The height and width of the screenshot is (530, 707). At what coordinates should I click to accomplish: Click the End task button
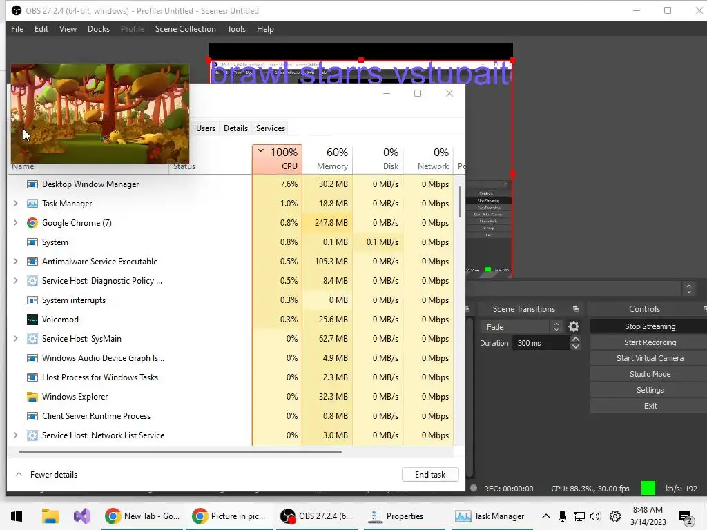pos(430,475)
